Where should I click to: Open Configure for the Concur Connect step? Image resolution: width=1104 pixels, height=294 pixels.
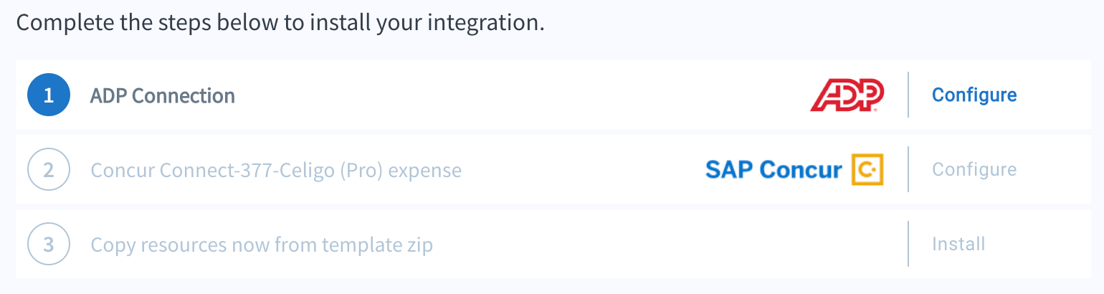click(974, 169)
